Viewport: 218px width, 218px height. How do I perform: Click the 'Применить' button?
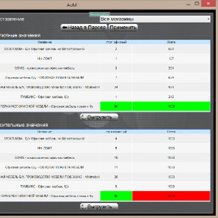[123, 27]
